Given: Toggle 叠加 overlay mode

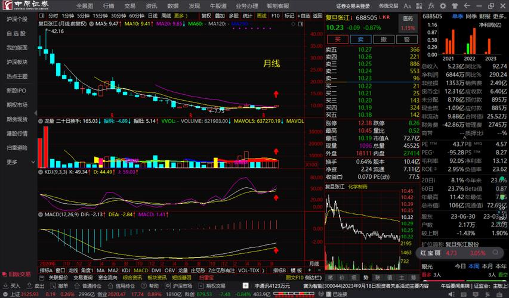Looking at the screenshot, I should (220, 15).
